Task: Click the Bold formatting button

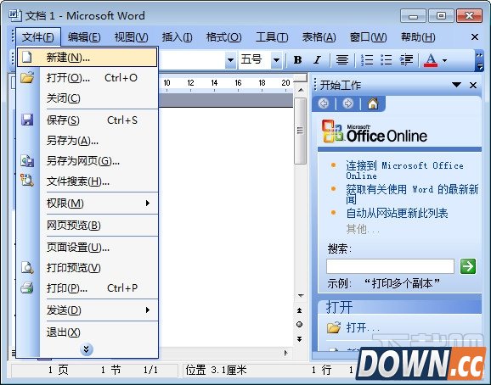Action: tap(298, 59)
